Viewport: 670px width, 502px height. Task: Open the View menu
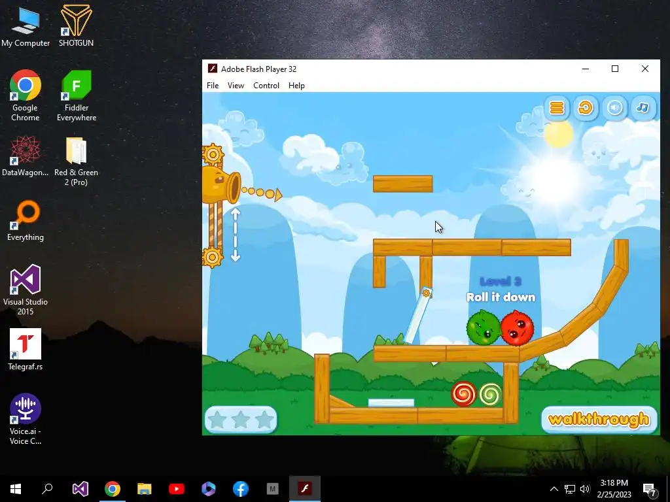coord(236,86)
